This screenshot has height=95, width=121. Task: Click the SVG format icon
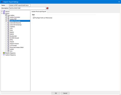(x=8, y=51)
